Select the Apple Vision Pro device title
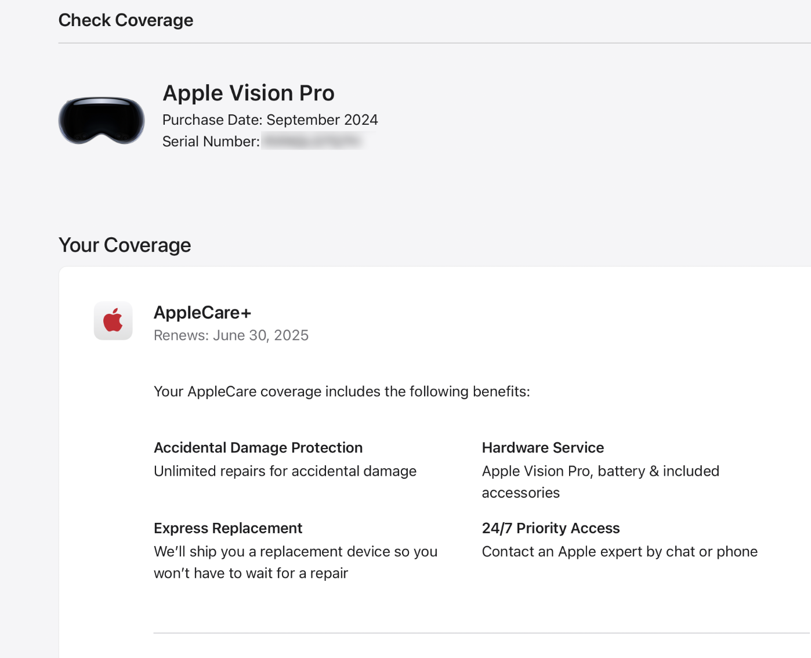This screenshot has width=811, height=658. tap(248, 93)
